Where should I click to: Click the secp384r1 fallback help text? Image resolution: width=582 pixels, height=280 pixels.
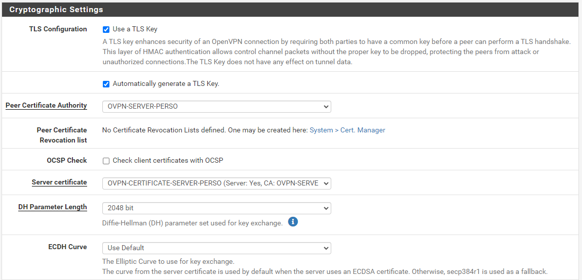coord(324,271)
